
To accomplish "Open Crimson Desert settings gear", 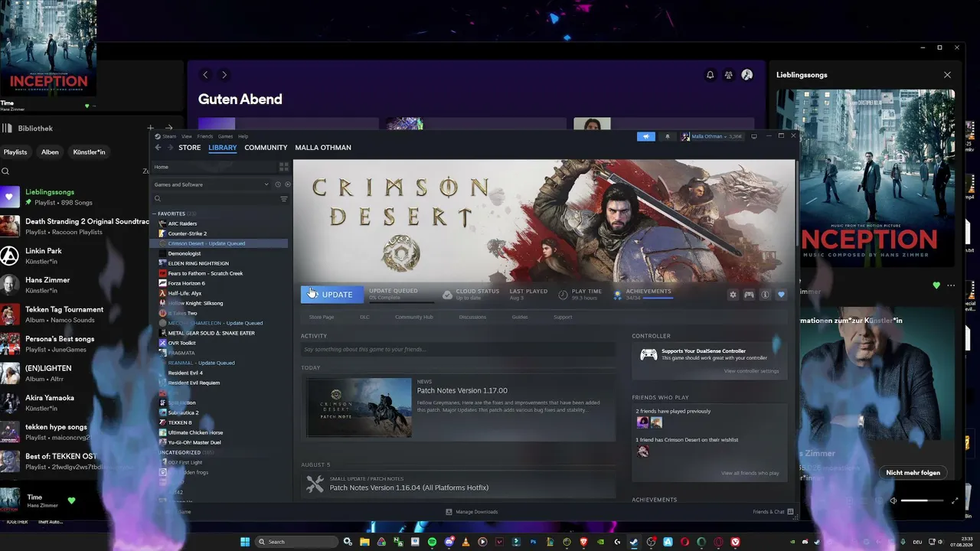I will click(733, 295).
